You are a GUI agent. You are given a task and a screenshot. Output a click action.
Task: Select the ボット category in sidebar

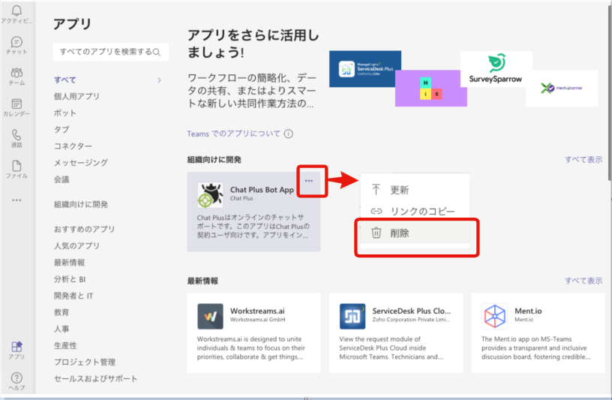coord(65,113)
